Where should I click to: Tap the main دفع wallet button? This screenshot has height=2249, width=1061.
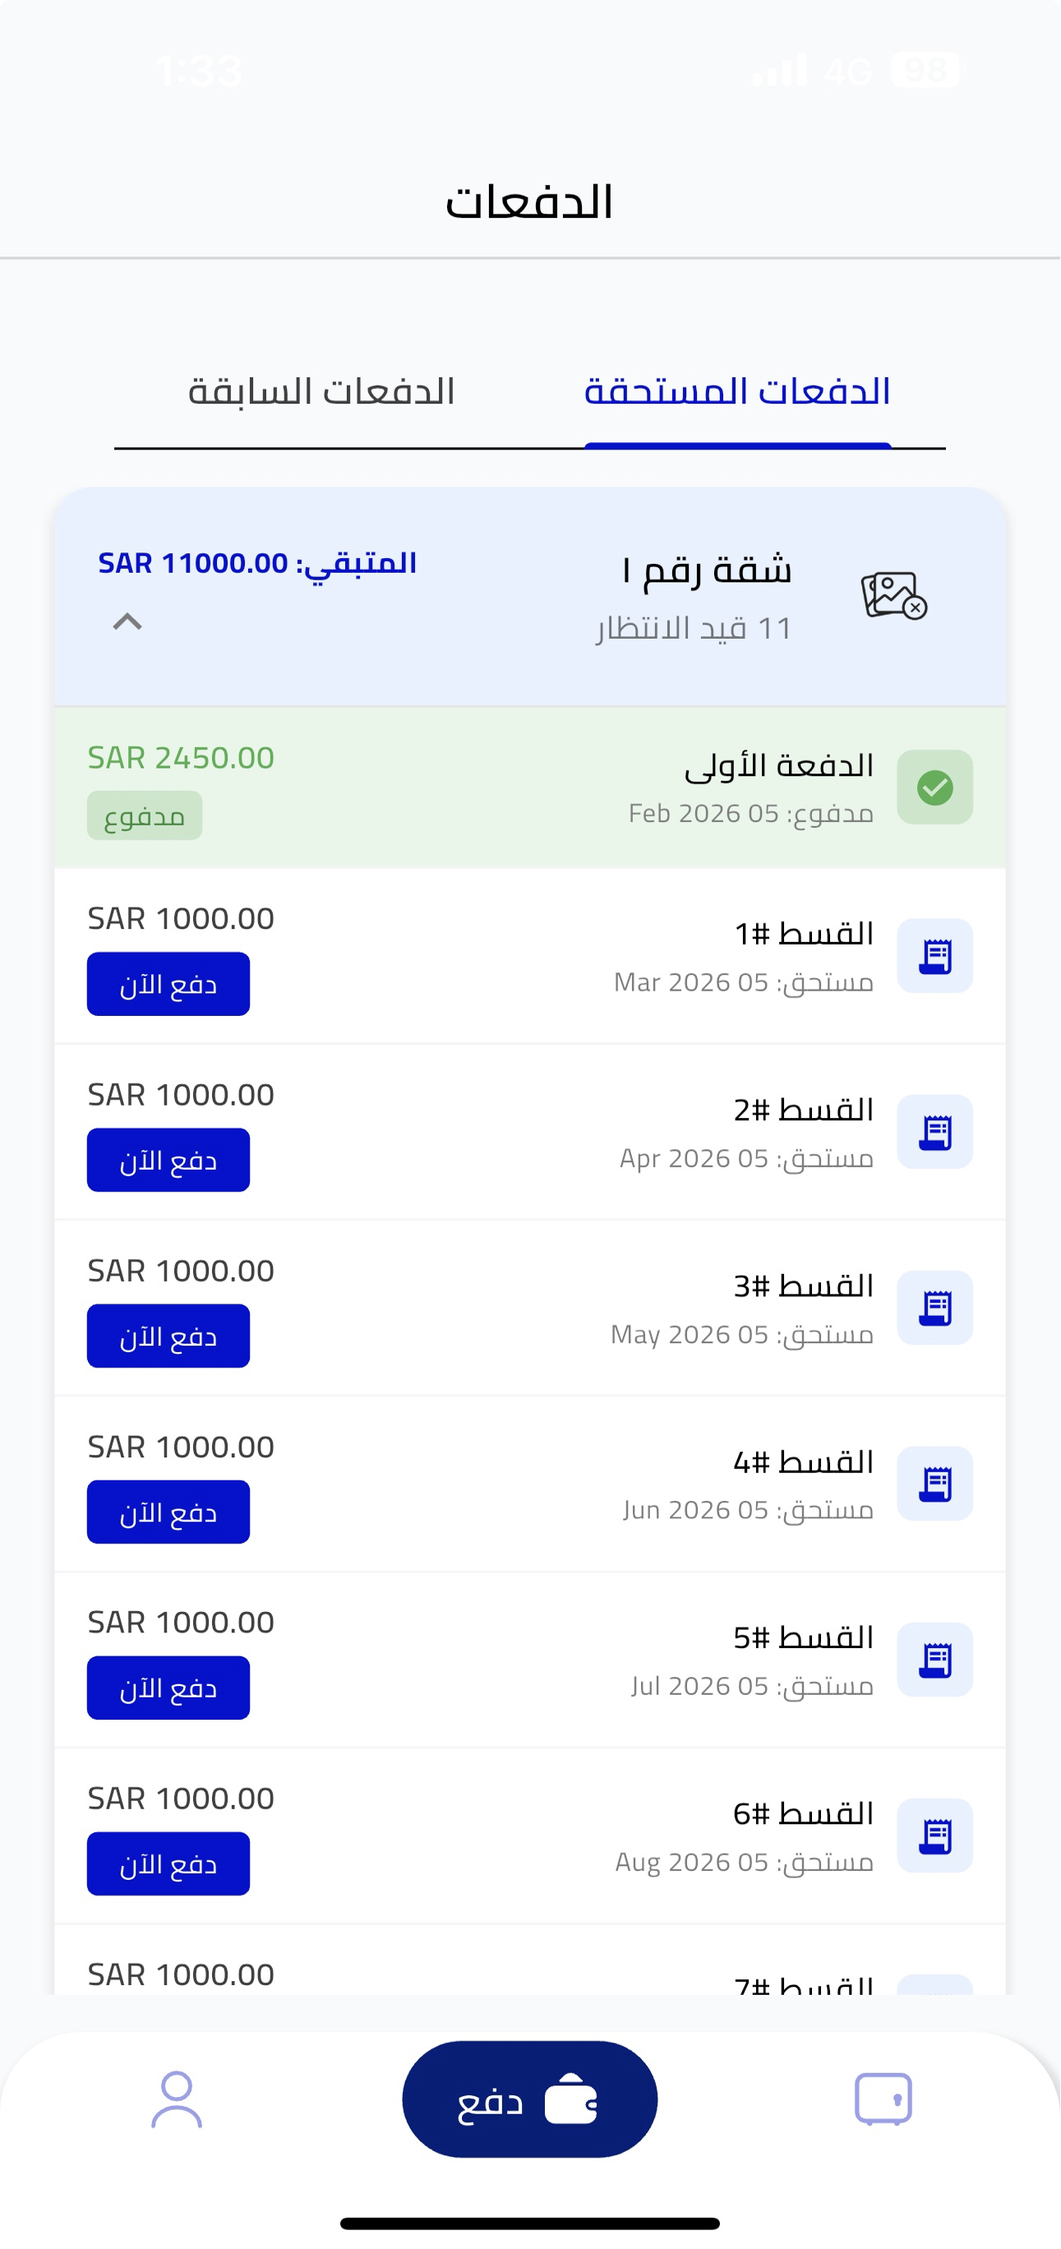tap(528, 2099)
